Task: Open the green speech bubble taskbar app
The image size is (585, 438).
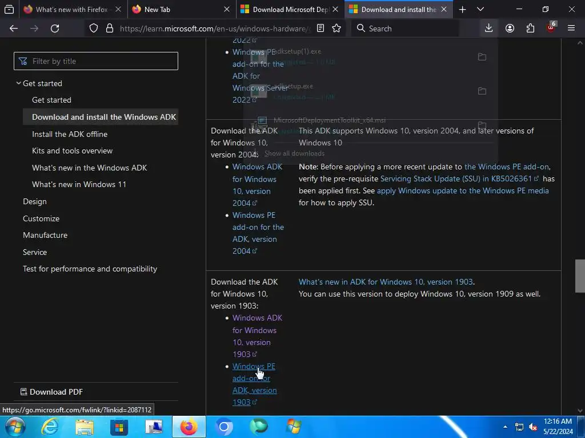Action: click(259, 427)
